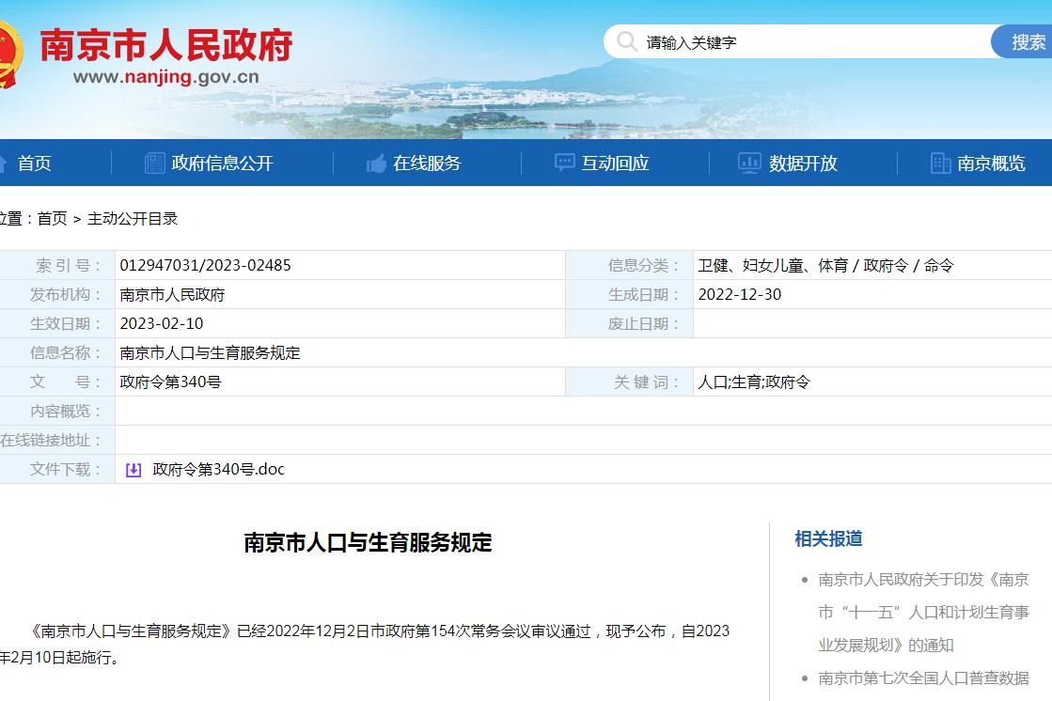Click the thumbs-up online service icon

377,164
